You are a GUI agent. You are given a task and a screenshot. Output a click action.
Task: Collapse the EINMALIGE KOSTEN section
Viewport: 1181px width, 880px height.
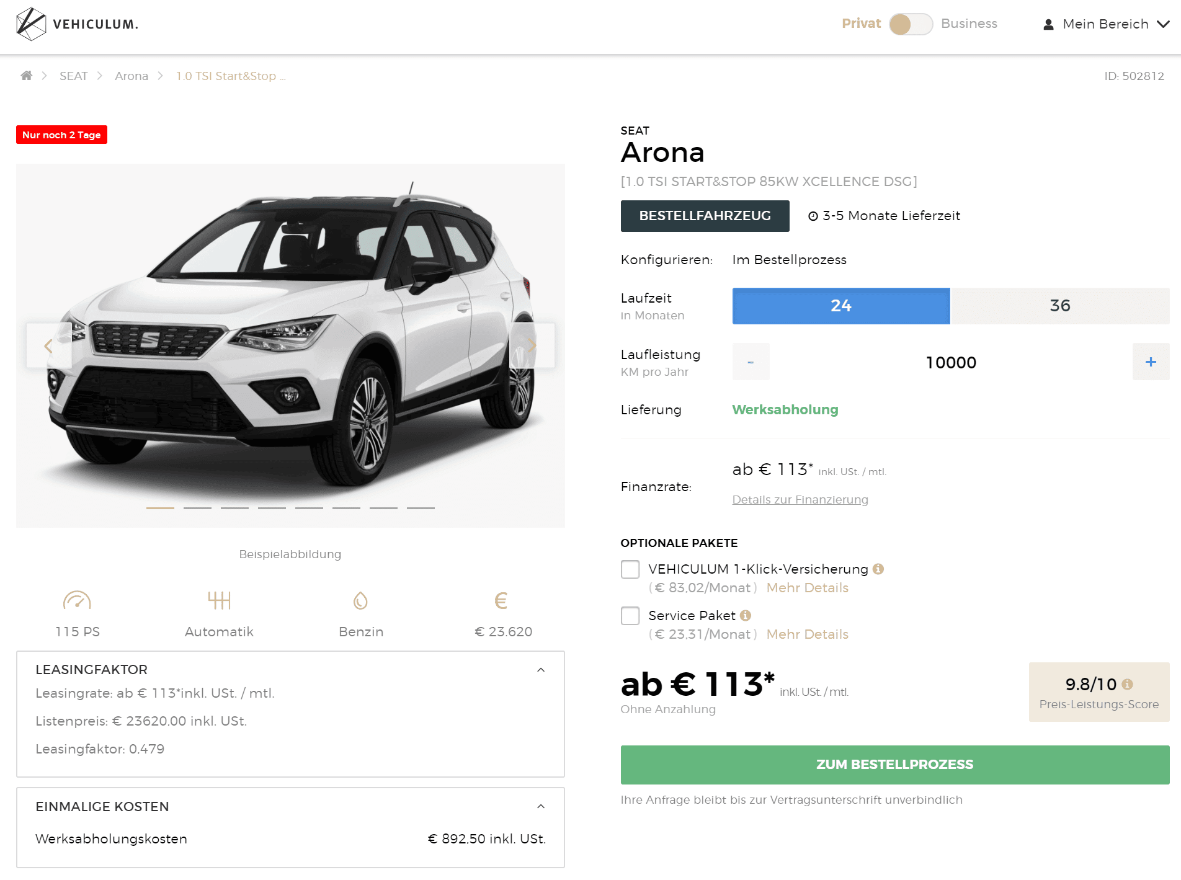[x=541, y=806]
